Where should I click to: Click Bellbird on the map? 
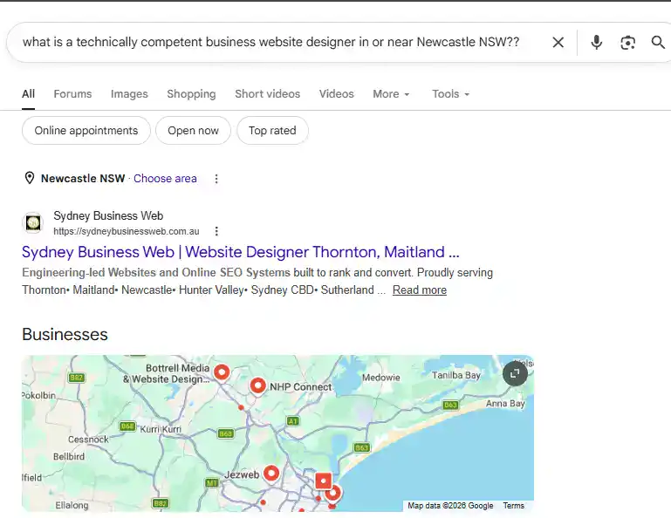pyautogui.click(x=68, y=456)
